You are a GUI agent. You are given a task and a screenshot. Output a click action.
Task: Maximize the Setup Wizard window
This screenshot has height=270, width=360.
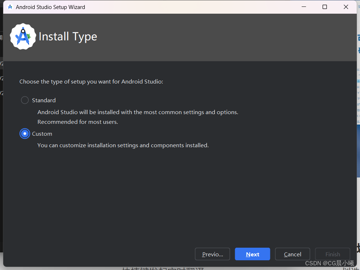tap(325, 7)
